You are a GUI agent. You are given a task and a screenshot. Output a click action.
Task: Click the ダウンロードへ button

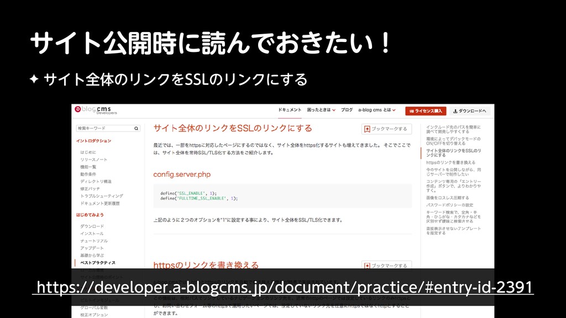click(x=470, y=111)
